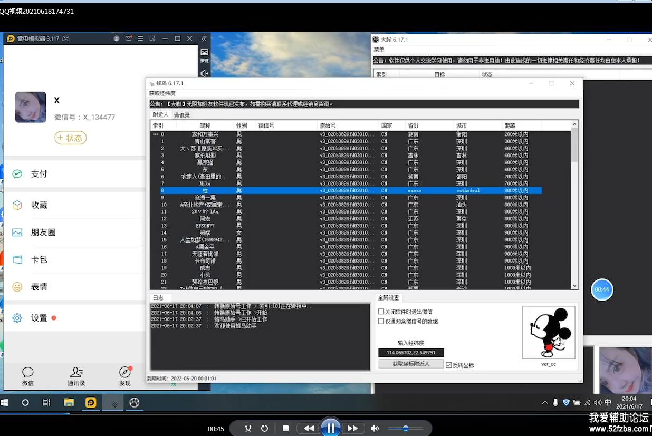Select the highlighted row 柱
Screen dimensions: 652x436
[x=346, y=190]
